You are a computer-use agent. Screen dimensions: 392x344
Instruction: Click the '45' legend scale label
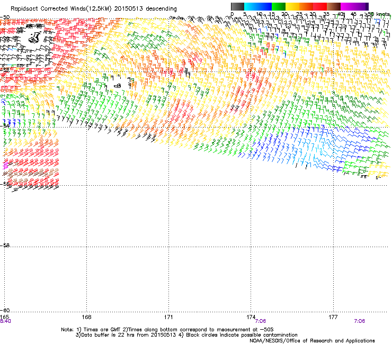353,14
